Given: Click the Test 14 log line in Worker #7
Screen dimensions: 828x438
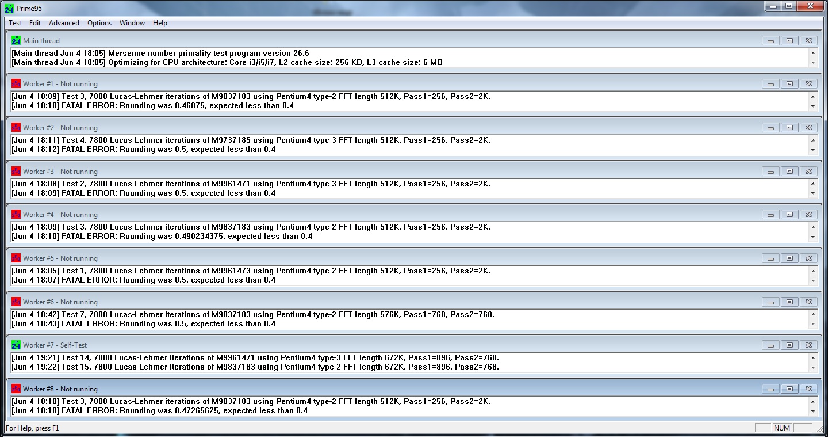Looking at the screenshot, I should point(255,358).
